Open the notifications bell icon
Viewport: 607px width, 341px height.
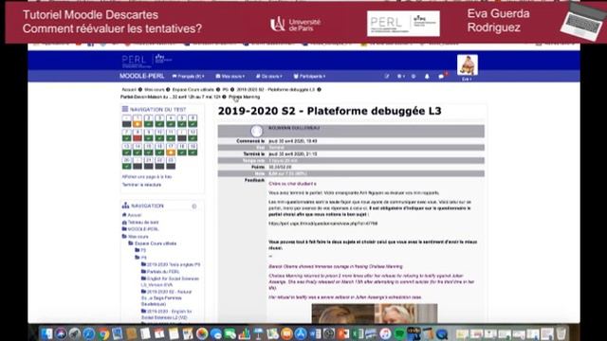(427, 77)
